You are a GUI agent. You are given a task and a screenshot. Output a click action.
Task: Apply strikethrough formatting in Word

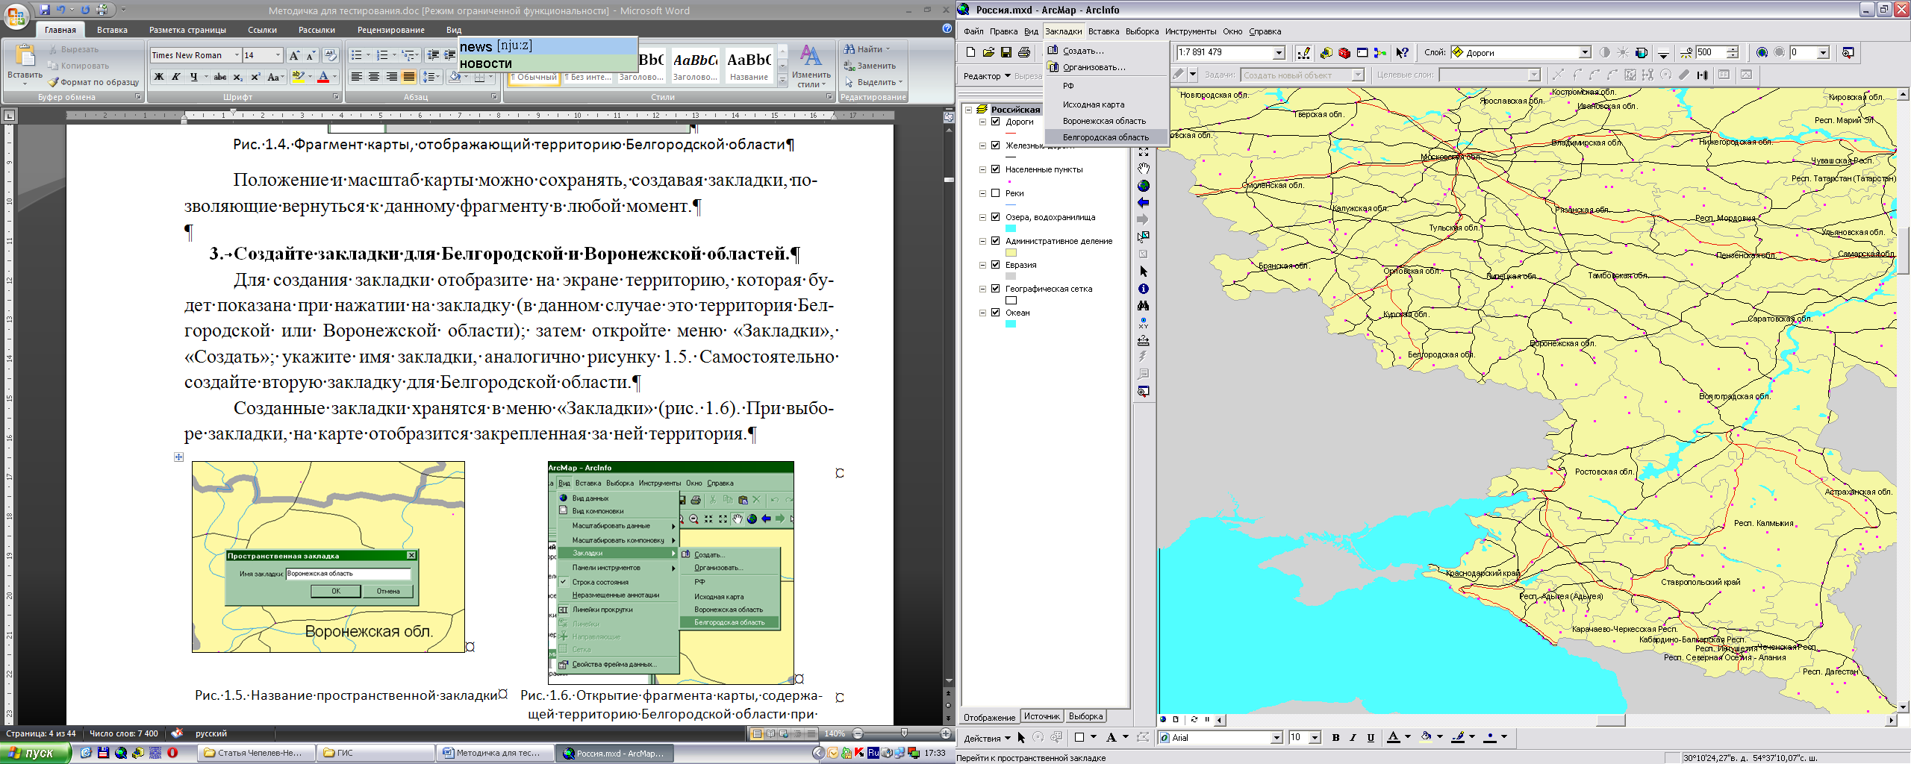pyautogui.click(x=219, y=77)
